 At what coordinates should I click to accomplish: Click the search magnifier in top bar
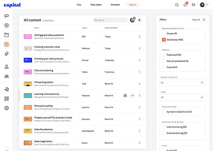177,5
